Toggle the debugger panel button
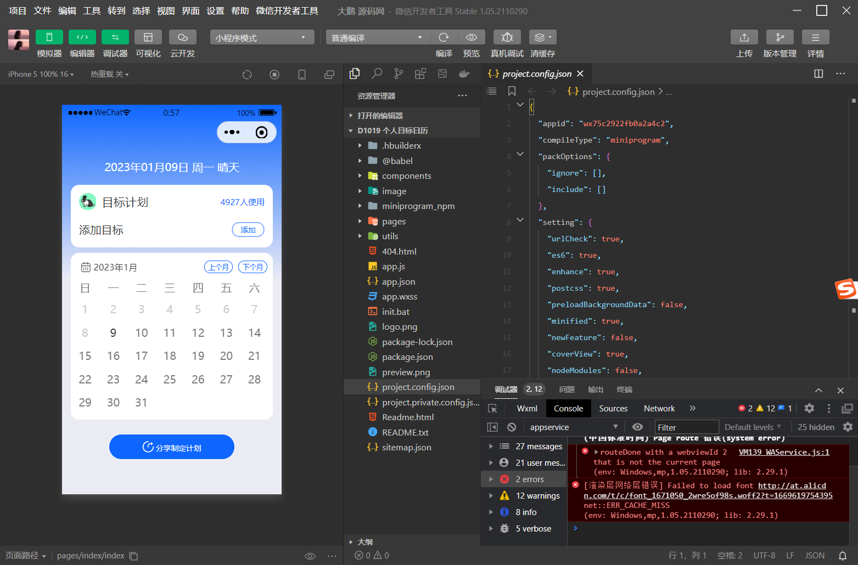 click(115, 37)
